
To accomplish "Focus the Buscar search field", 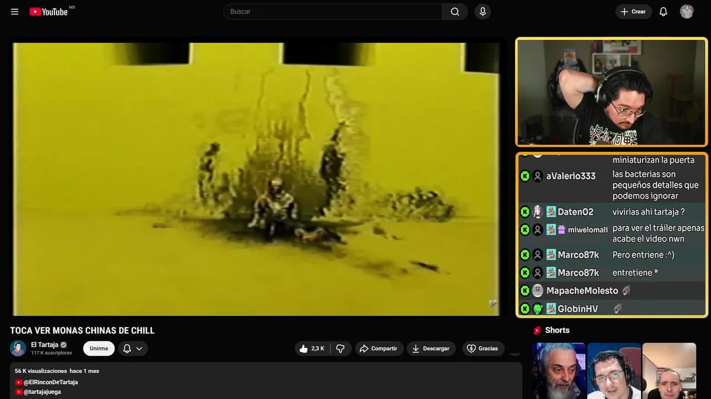I will click(x=333, y=12).
